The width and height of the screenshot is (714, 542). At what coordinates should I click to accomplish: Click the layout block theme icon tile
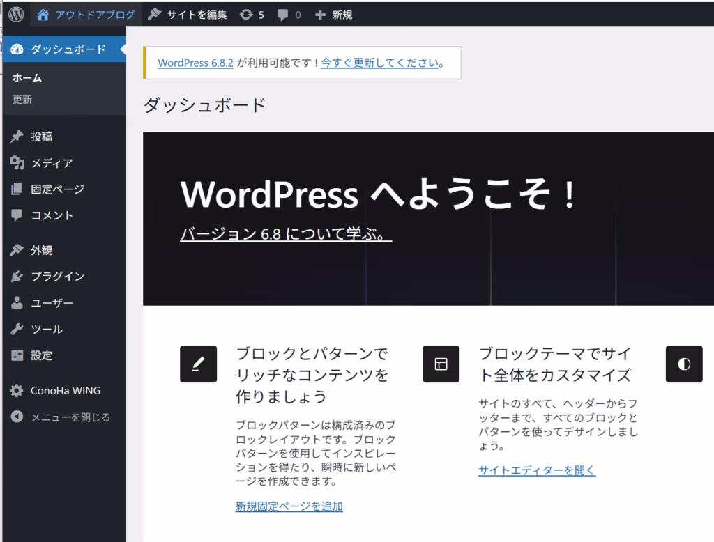coord(441,364)
